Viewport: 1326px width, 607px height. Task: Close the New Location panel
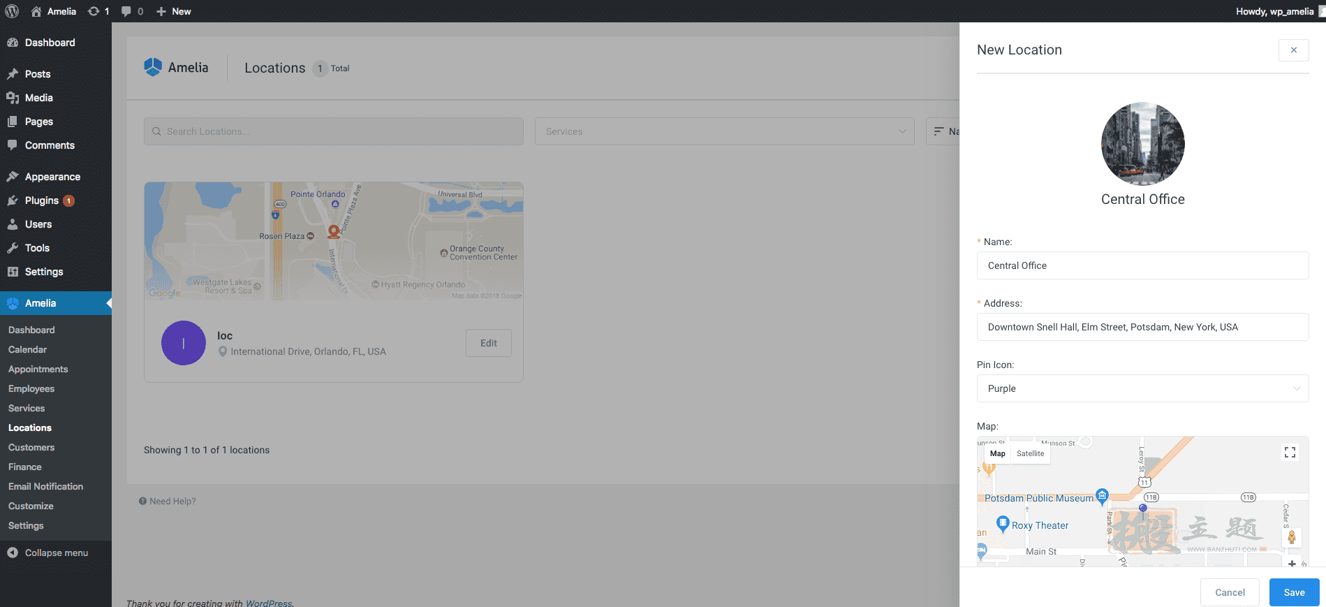point(1294,50)
